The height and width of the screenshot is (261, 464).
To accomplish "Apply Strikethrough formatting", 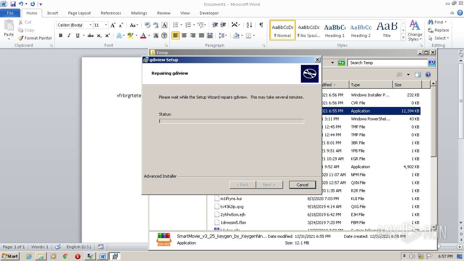I will (91, 36).
